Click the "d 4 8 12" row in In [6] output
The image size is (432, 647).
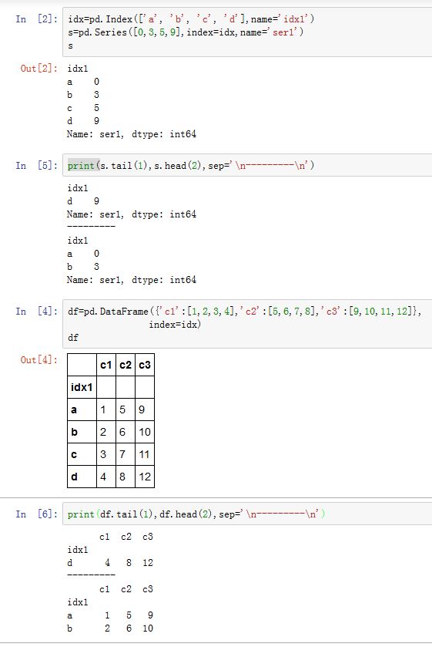coord(110,563)
